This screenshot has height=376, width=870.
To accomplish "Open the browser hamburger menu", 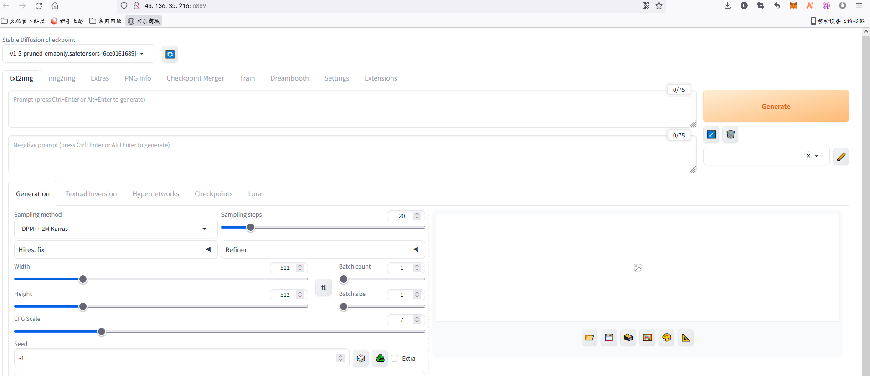I will coord(859,5).
